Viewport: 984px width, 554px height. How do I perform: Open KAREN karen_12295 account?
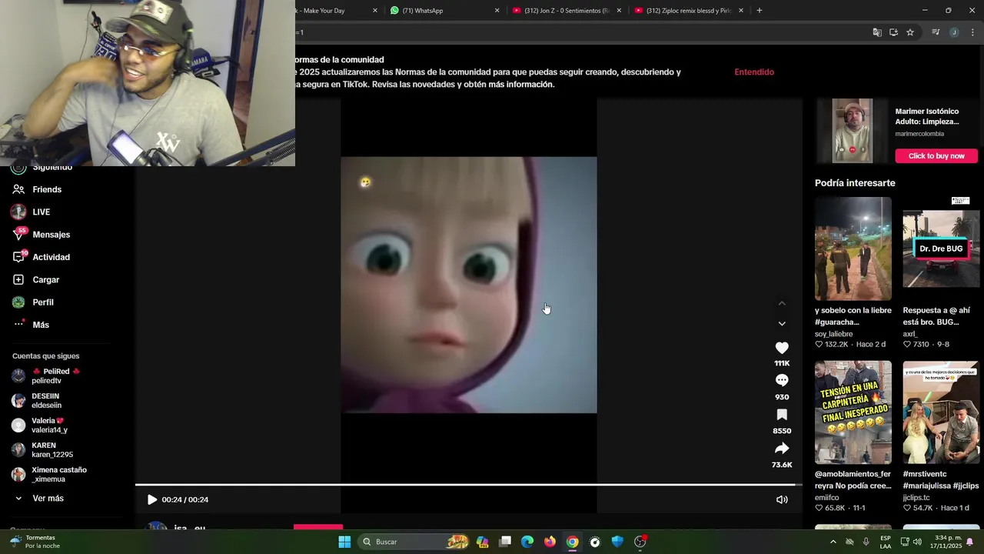pyautogui.click(x=42, y=449)
